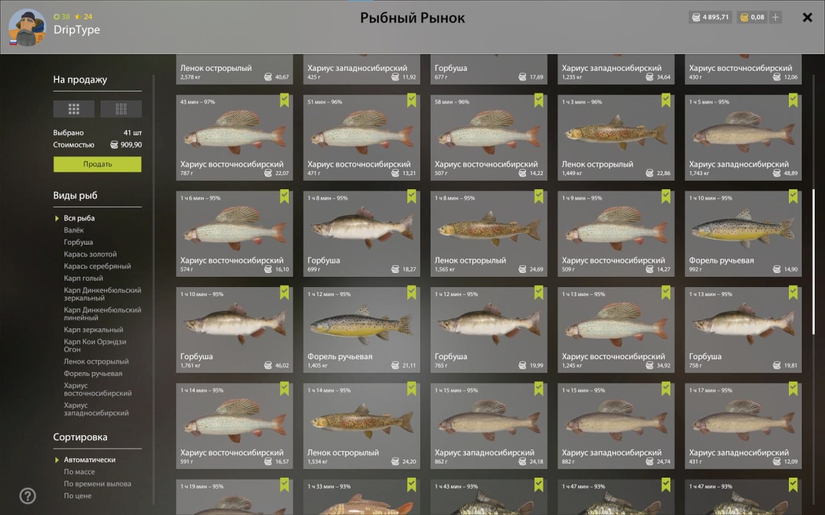
Task: Choose Автоматически sorting option
Action: [90, 460]
